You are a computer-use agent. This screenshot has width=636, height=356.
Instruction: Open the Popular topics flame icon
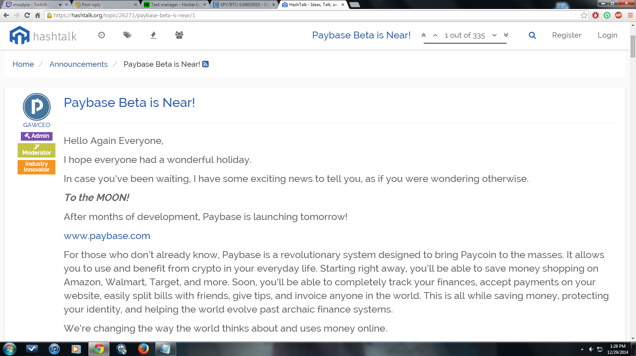pos(153,35)
